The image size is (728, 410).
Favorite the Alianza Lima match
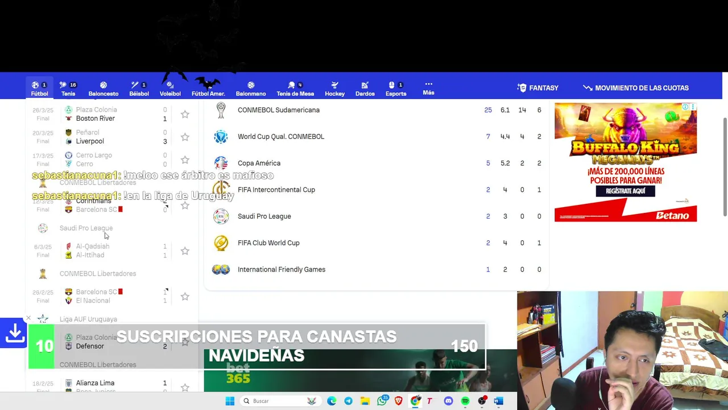(185, 388)
